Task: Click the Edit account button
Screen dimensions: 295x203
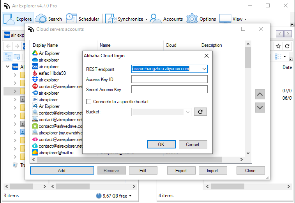Action: 143,170
